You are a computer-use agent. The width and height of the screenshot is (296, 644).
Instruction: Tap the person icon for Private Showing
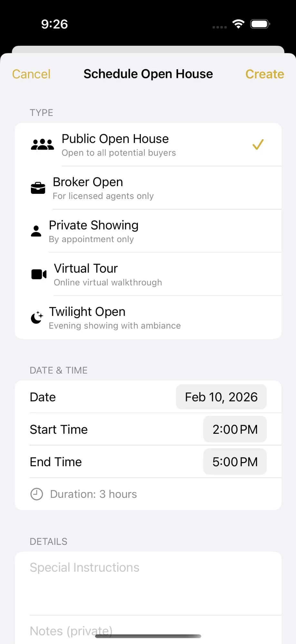[x=36, y=231]
